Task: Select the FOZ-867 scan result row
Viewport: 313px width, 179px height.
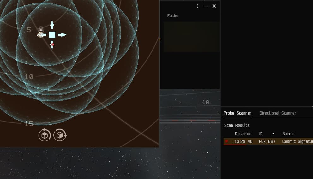Action: pos(268,141)
